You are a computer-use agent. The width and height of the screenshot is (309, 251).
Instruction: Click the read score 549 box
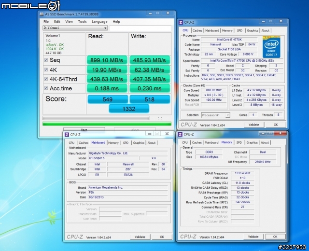point(108,99)
